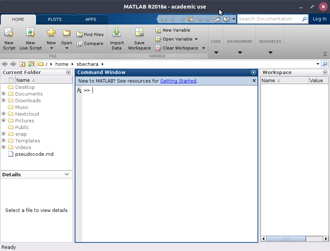Create a New Live Script
This screenshot has width=330, height=251.
click(31, 39)
